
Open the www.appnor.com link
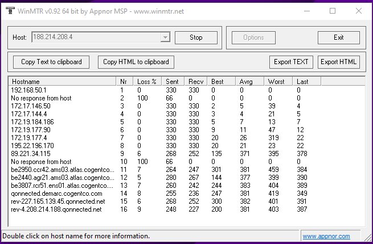(334, 236)
